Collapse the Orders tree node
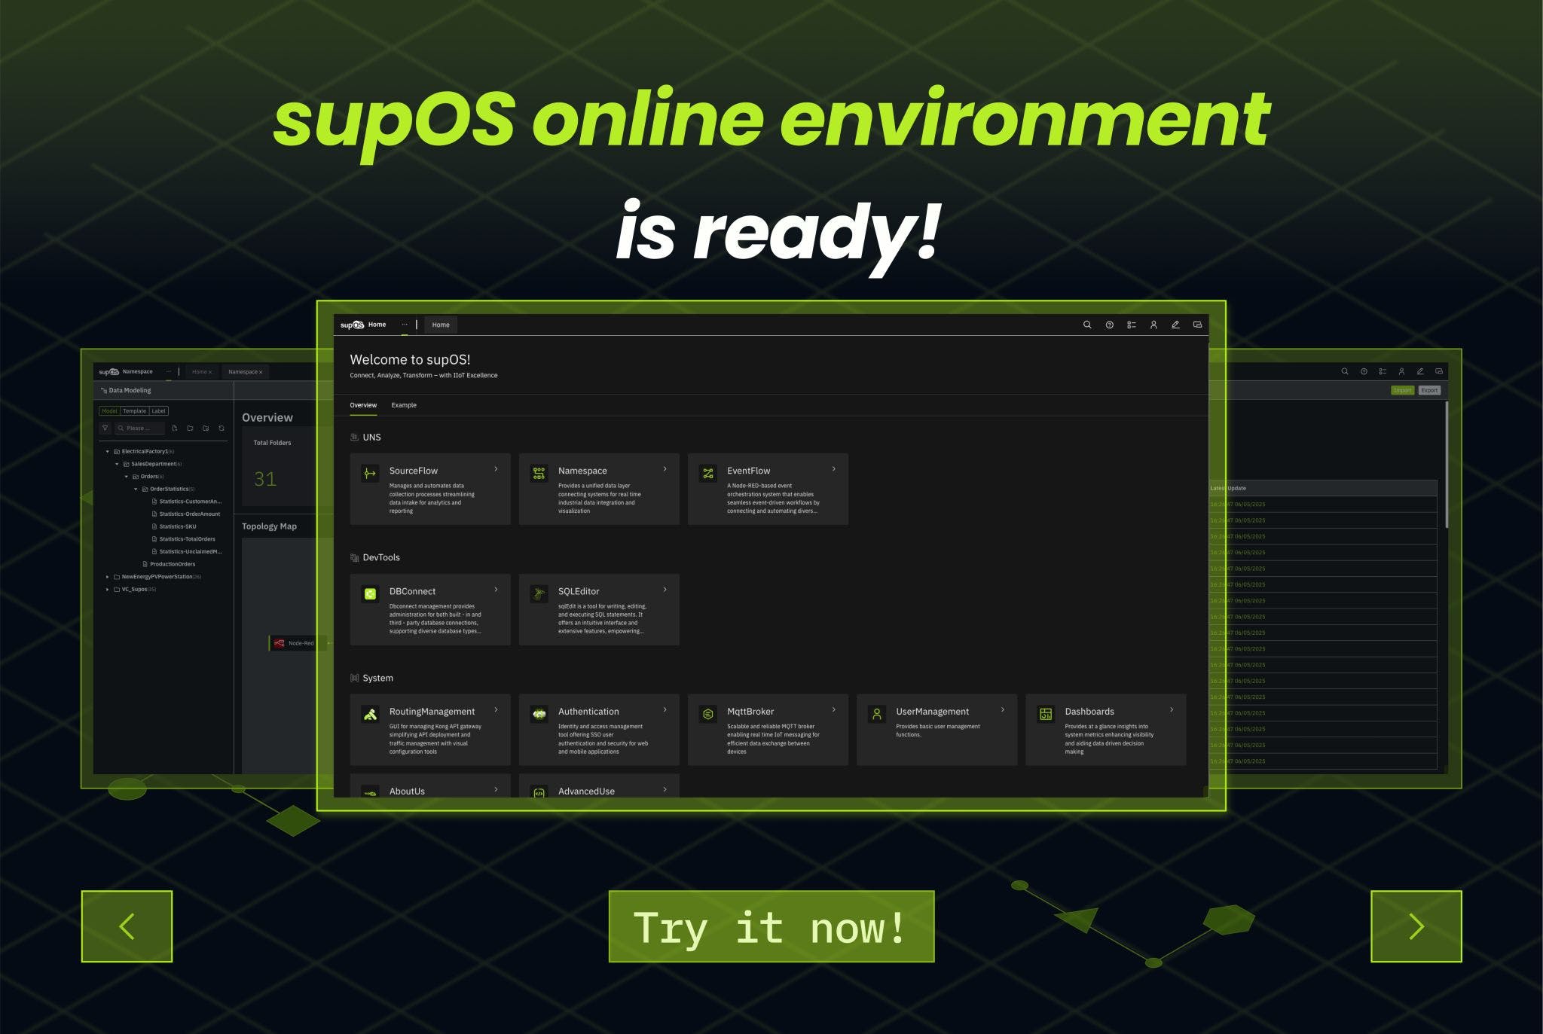The image size is (1543, 1034). coord(127,477)
